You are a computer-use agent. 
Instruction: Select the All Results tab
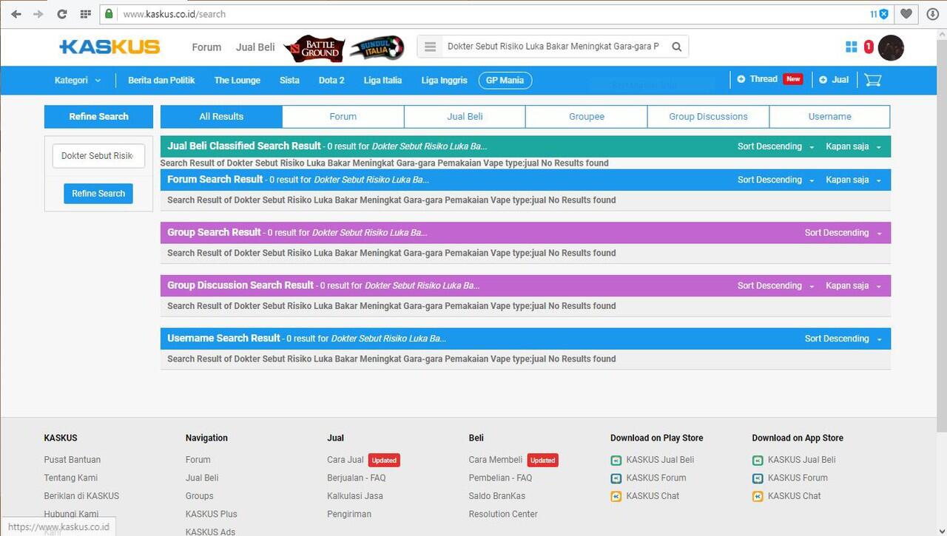point(221,117)
